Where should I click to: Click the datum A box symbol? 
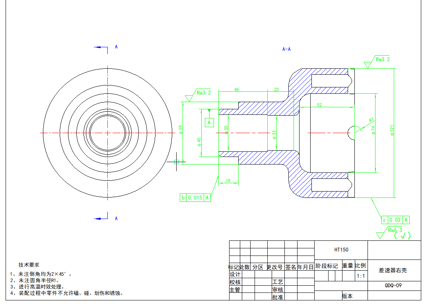(209, 122)
